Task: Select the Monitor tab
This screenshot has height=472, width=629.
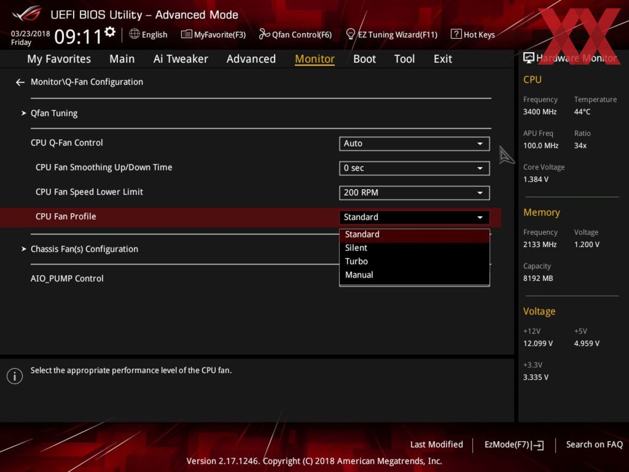Action: (314, 59)
